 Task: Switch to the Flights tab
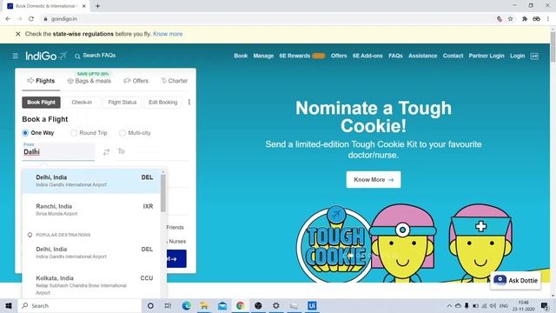point(41,81)
